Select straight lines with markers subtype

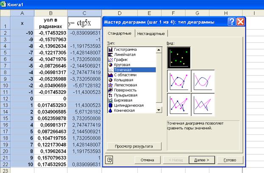tap(179, 105)
